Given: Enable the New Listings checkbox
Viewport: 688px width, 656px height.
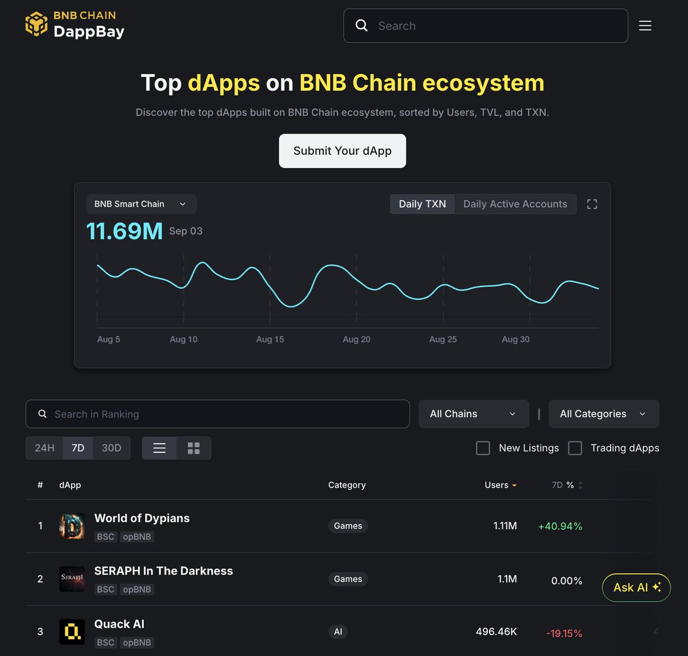Looking at the screenshot, I should click(x=483, y=448).
